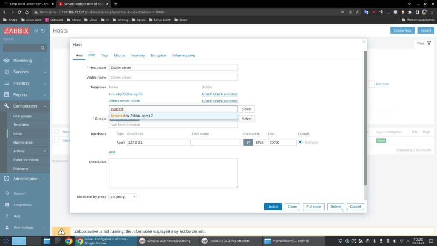437x246 pixels.
Task: Click the Reports chart icon
Action: pos(6,95)
